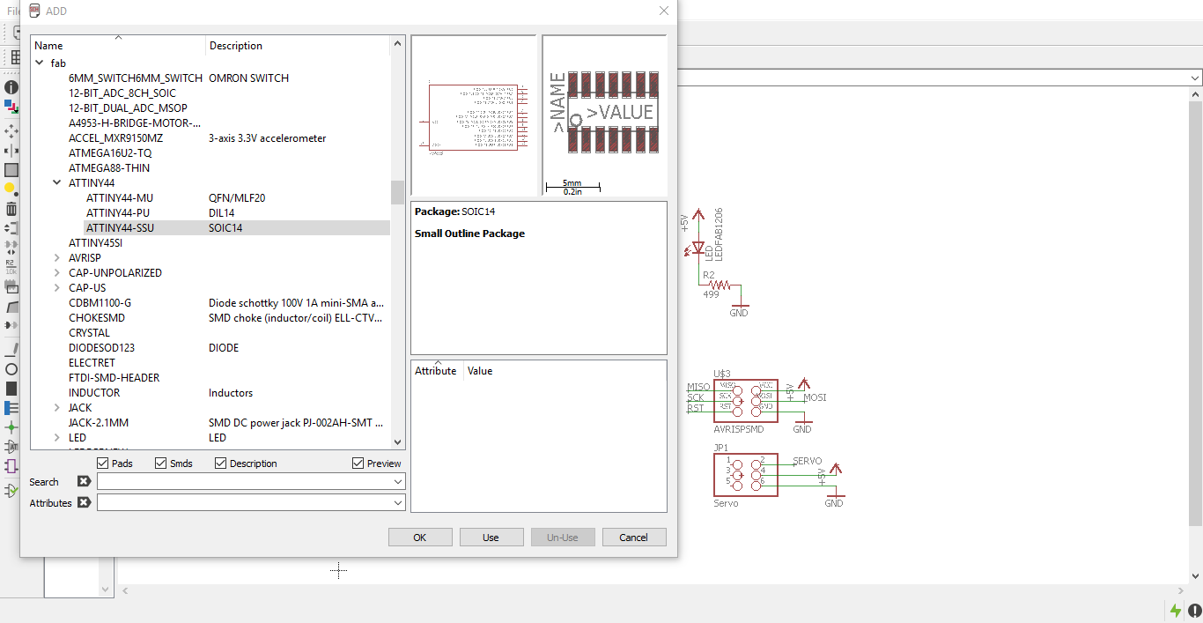The image size is (1203, 623).
Task: Click the Attribute column header
Action: pyautogui.click(x=438, y=371)
